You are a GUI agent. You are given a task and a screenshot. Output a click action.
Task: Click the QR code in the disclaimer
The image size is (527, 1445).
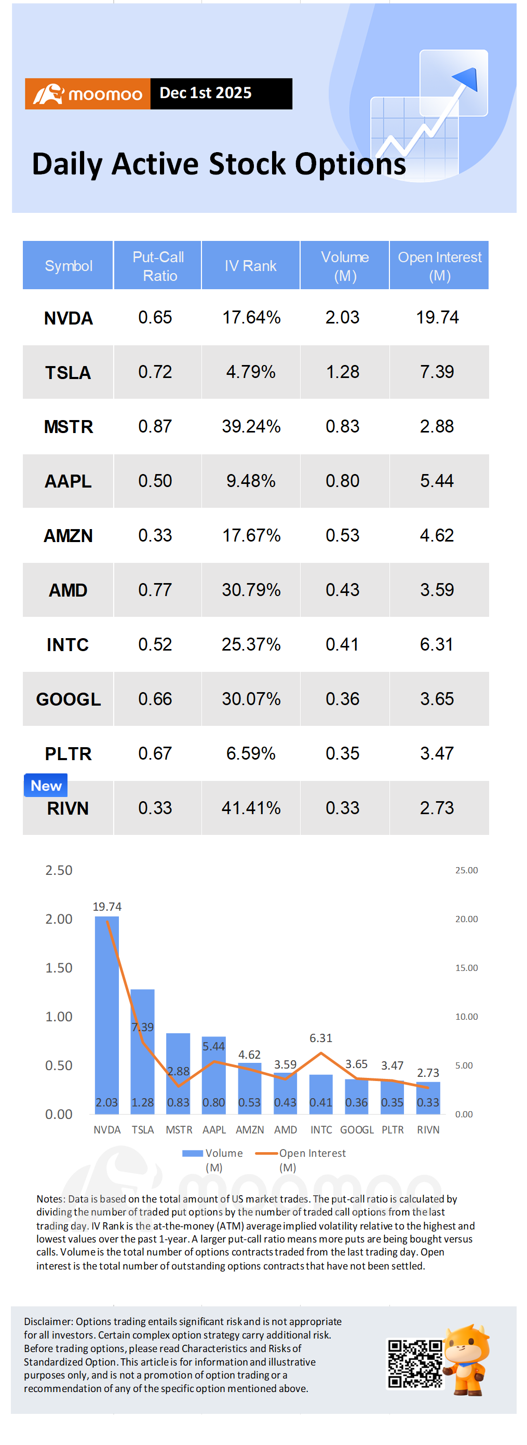[415, 1363]
